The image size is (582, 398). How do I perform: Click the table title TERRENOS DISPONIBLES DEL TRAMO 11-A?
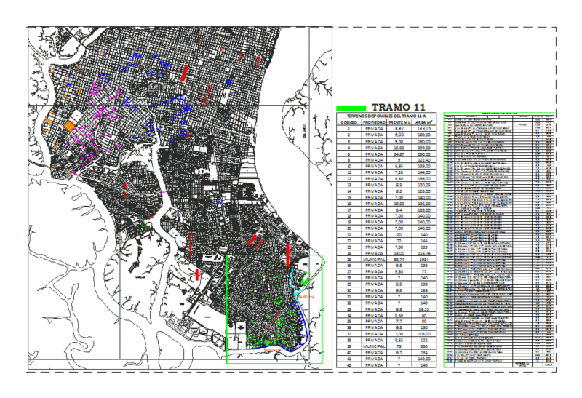point(386,116)
